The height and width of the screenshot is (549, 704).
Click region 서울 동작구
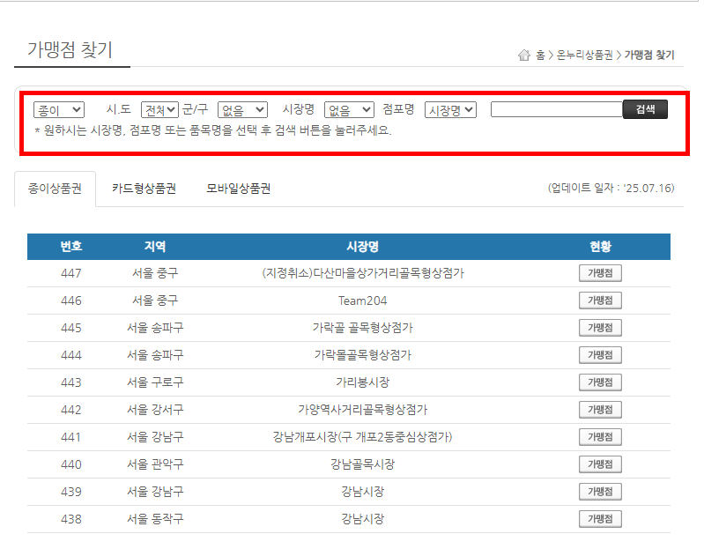click(155, 519)
